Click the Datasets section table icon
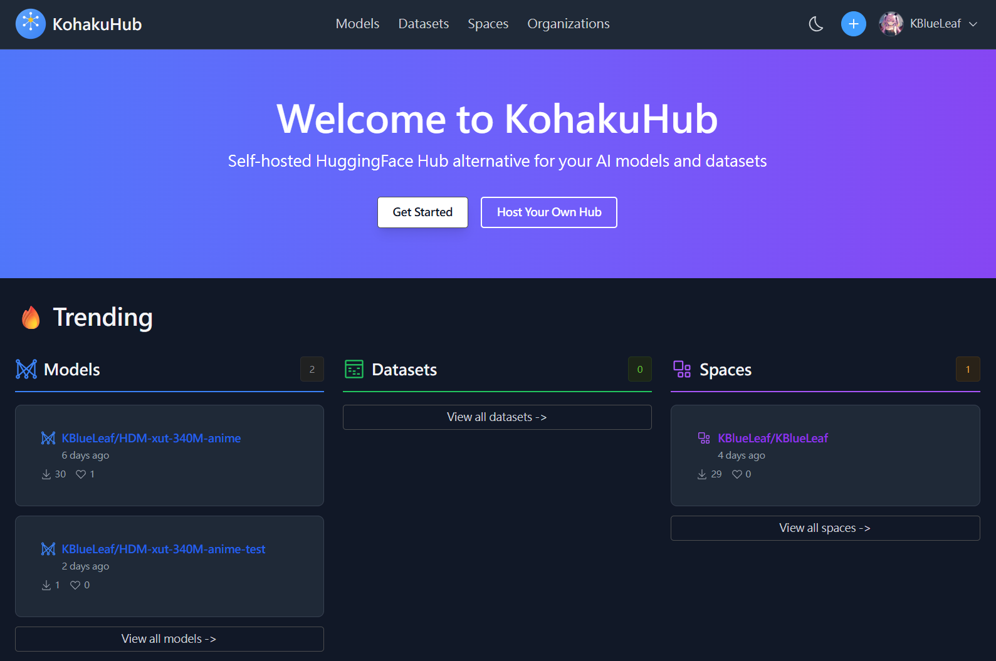The width and height of the screenshot is (996, 661). pos(354,370)
